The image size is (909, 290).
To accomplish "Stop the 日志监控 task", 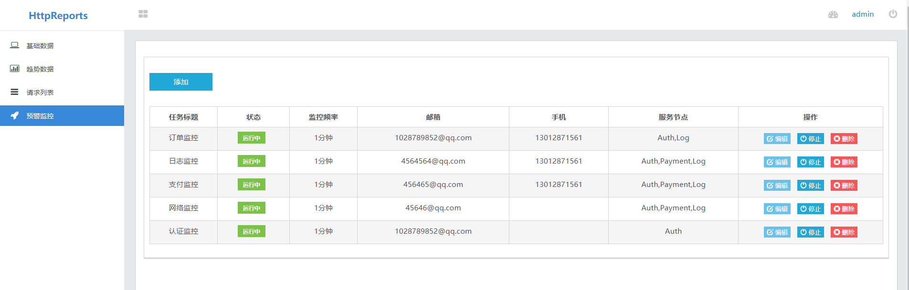I will (811, 162).
